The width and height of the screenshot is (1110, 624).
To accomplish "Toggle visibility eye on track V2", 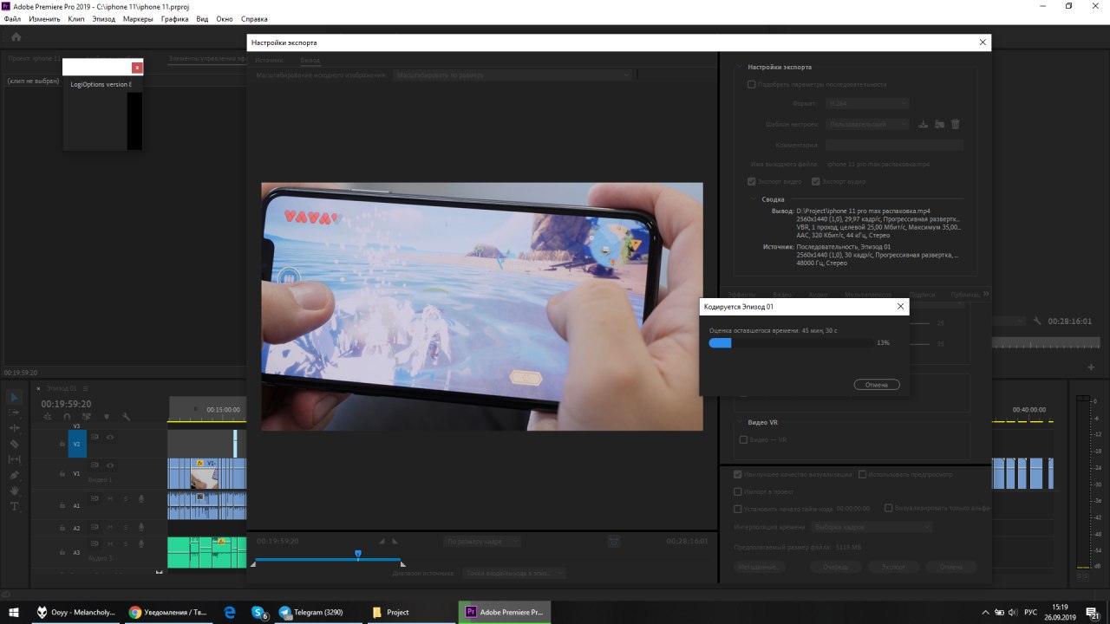I will 110,437.
